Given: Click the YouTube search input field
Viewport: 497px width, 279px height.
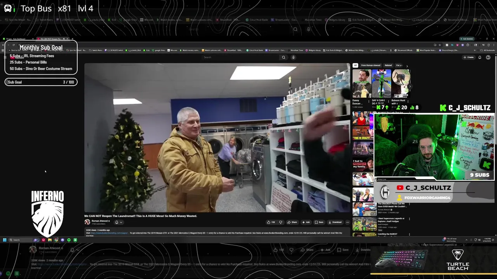Looking at the screenshot, I should click(x=240, y=57).
